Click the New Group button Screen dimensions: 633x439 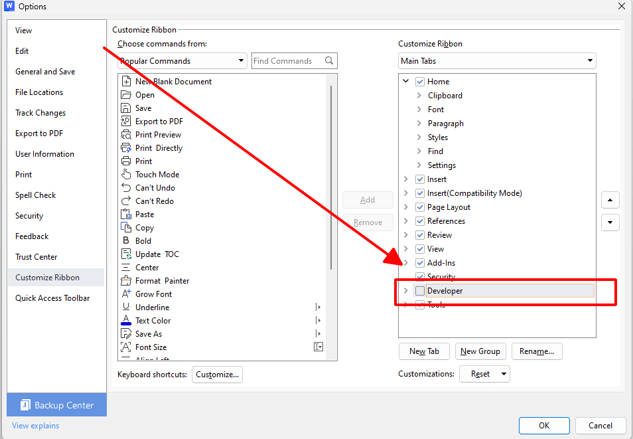pos(480,351)
